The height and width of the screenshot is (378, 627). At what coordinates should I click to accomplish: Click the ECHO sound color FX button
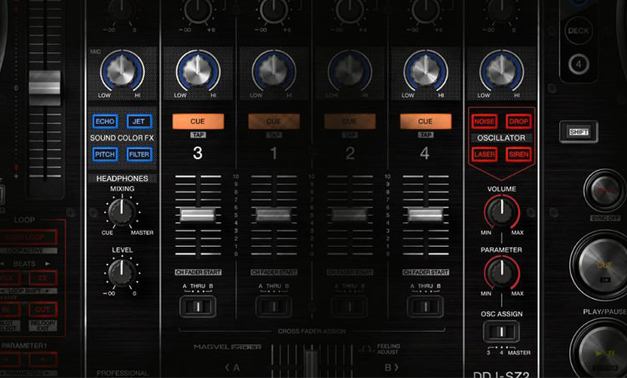coord(105,121)
